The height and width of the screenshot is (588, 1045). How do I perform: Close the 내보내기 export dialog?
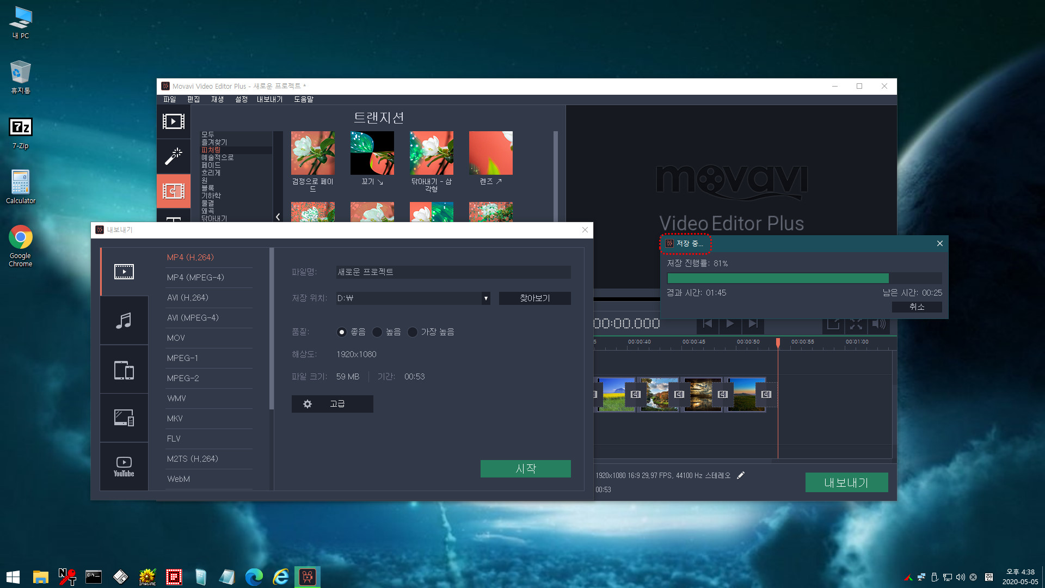(x=585, y=230)
